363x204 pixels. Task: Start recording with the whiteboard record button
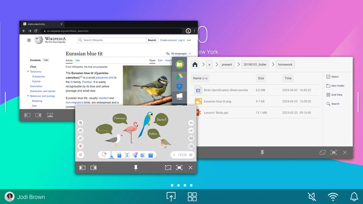coord(80,146)
